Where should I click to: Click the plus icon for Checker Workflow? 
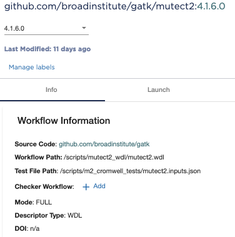(86, 187)
